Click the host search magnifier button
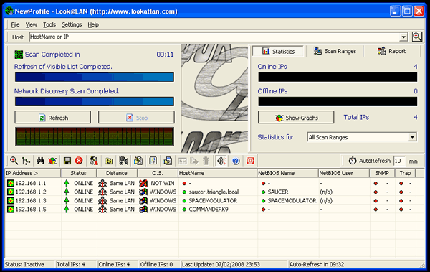430x272 pixels. 417,37
